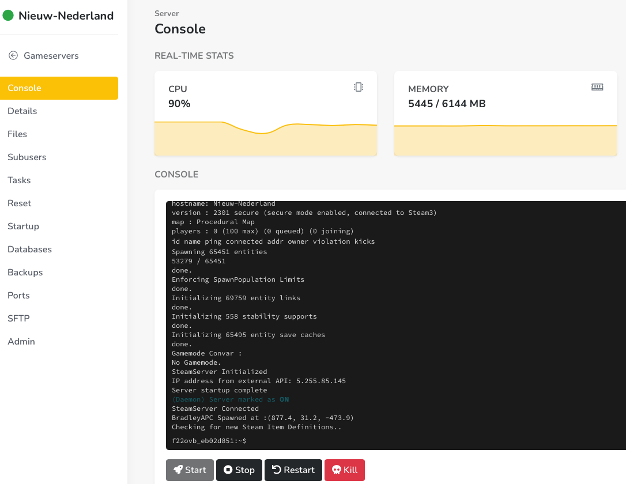
Task: Click the restart arrow icon
Action: 277,470
